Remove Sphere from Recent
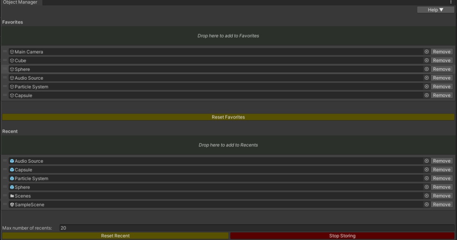The image size is (457, 240). [442, 187]
